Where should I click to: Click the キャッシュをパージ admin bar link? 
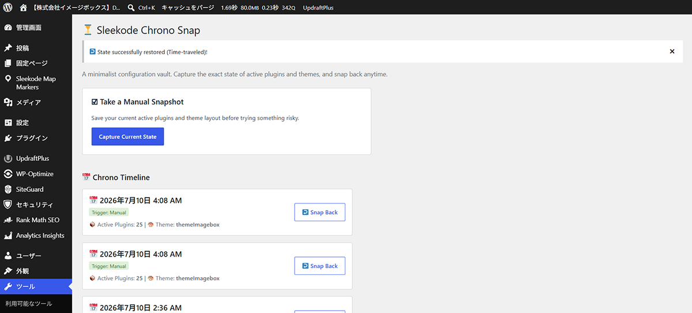tap(188, 7)
